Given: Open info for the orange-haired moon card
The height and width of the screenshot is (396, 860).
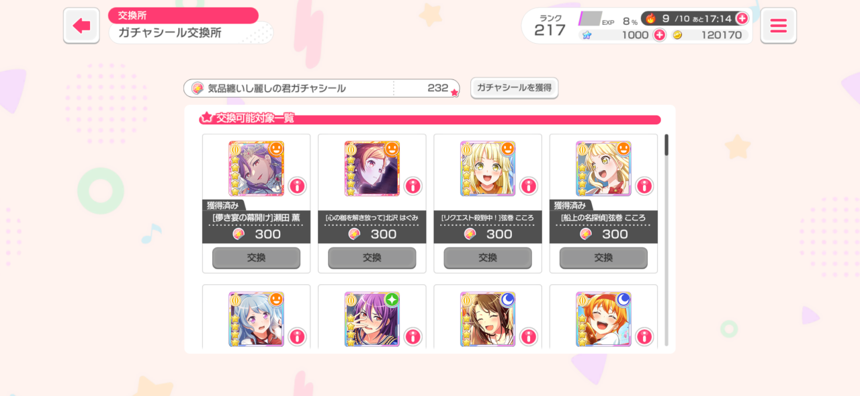Looking at the screenshot, I should [x=644, y=336].
